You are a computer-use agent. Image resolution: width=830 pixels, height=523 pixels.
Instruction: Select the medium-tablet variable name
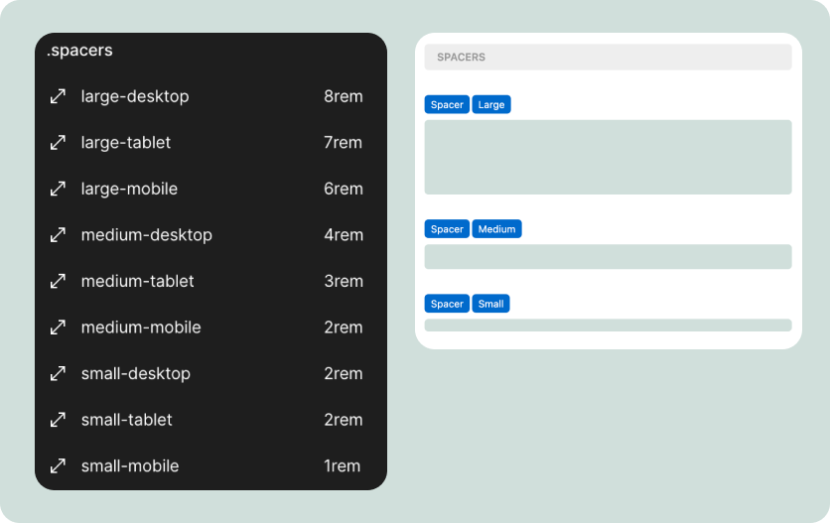(x=138, y=281)
